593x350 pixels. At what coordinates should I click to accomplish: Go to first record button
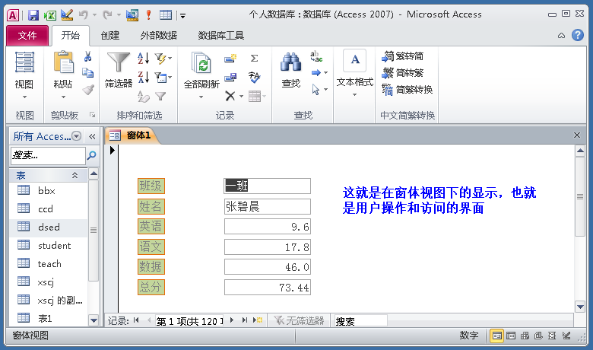pos(136,320)
